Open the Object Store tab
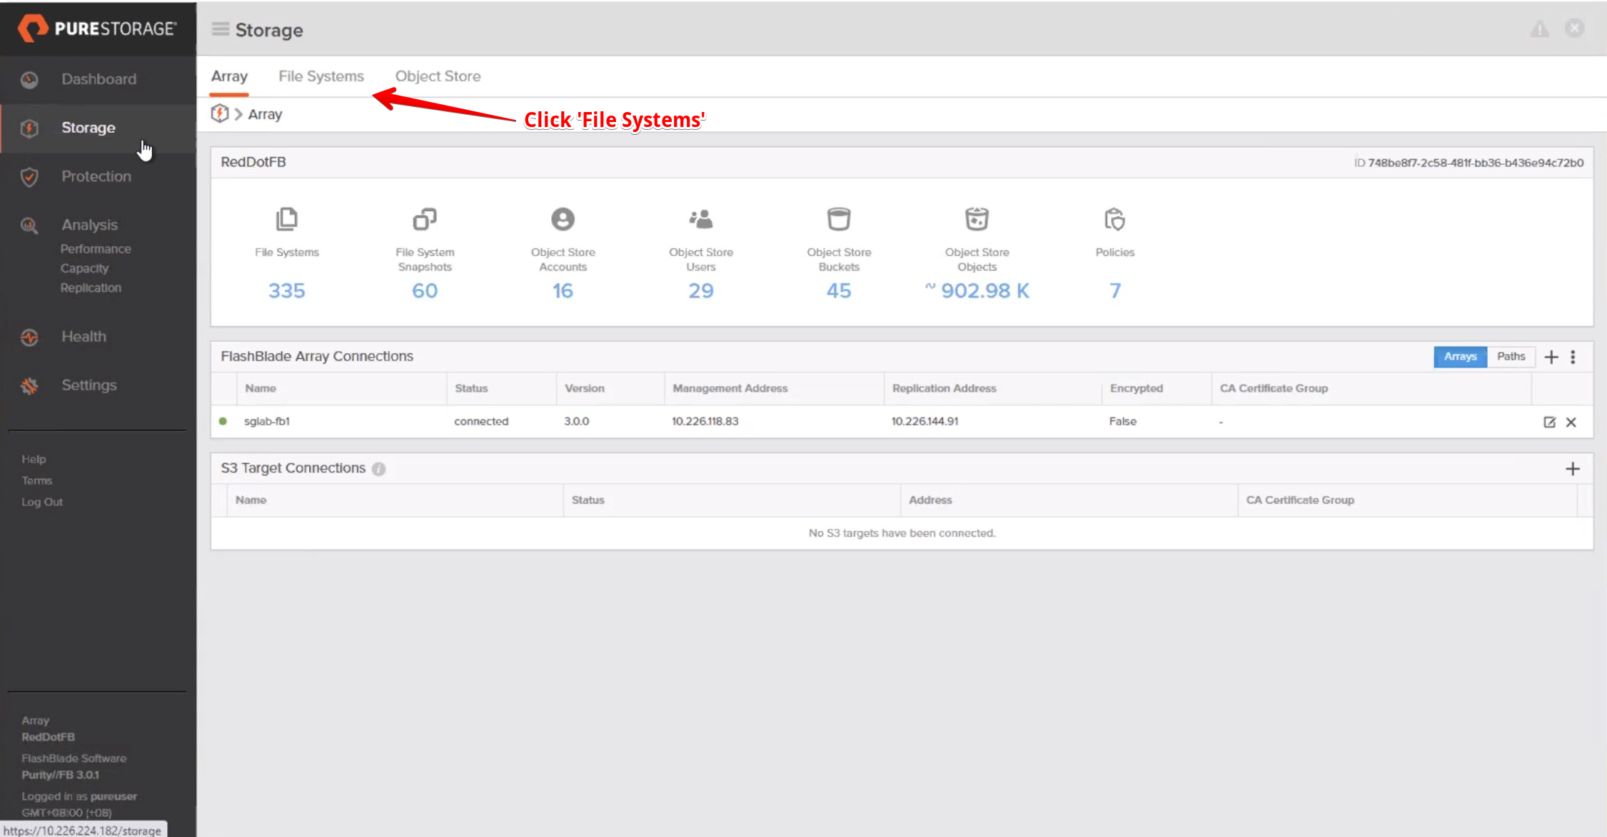The height and width of the screenshot is (837, 1607). [438, 76]
